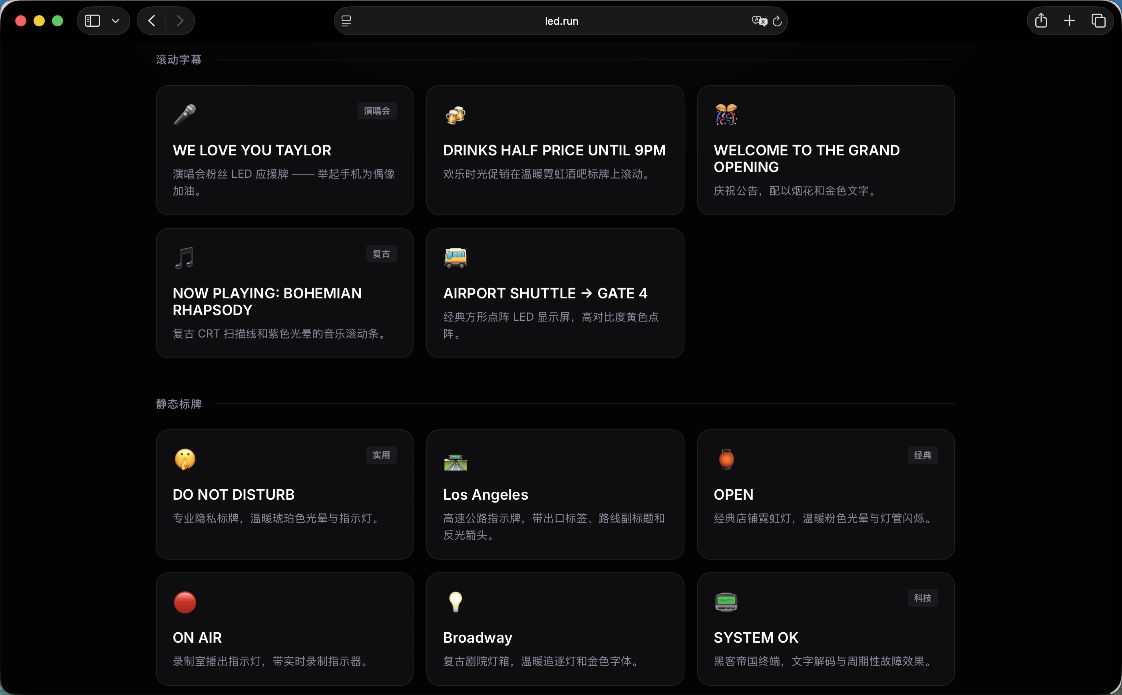Open a new tab with plus icon

coord(1070,21)
